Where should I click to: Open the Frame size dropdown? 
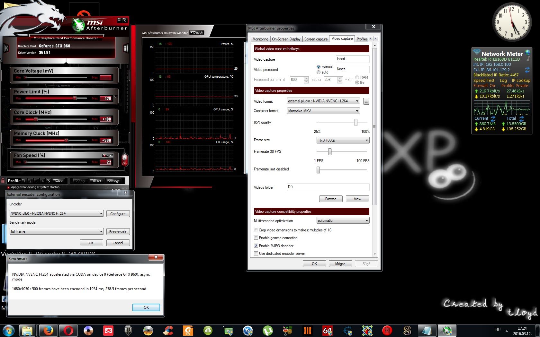343,140
